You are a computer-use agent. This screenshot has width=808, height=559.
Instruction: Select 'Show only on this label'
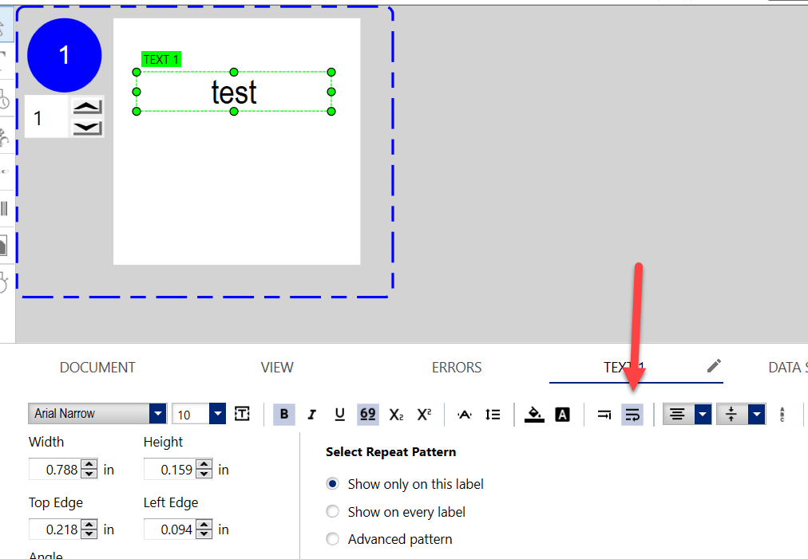point(333,484)
